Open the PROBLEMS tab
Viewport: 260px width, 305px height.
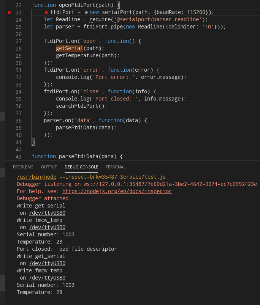[x=23, y=167]
